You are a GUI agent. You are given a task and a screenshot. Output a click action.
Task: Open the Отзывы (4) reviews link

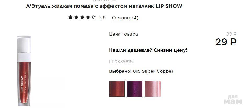pyautogui.click(x=125, y=18)
